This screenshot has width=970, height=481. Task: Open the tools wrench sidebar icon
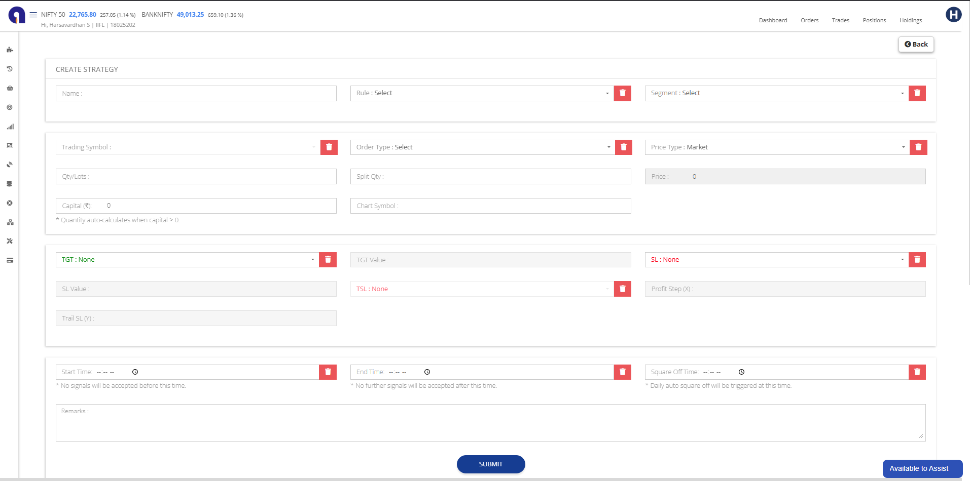10,241
